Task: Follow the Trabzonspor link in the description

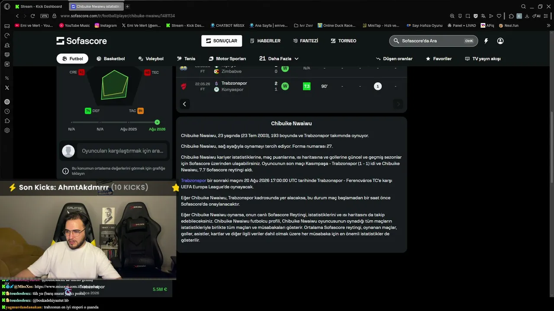Action: point(193,181)
